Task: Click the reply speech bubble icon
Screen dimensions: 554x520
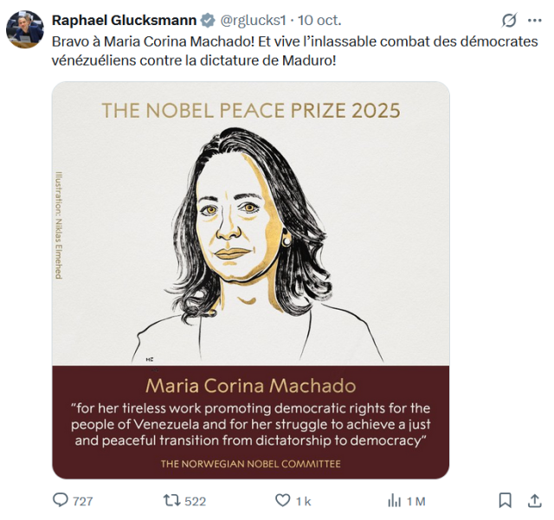Action: tap(60, 500)
